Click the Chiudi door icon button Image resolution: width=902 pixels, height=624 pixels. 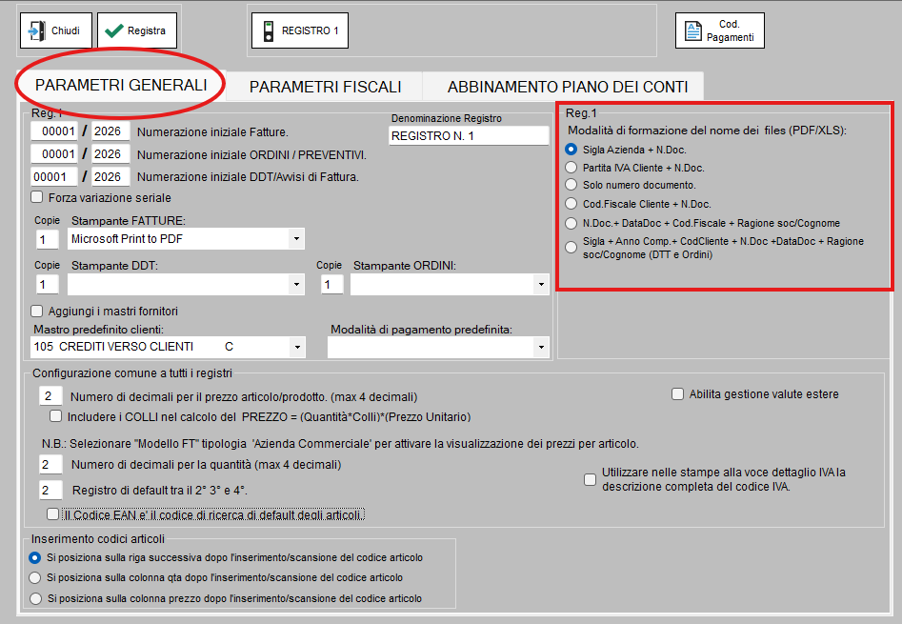tap(55, 30)
